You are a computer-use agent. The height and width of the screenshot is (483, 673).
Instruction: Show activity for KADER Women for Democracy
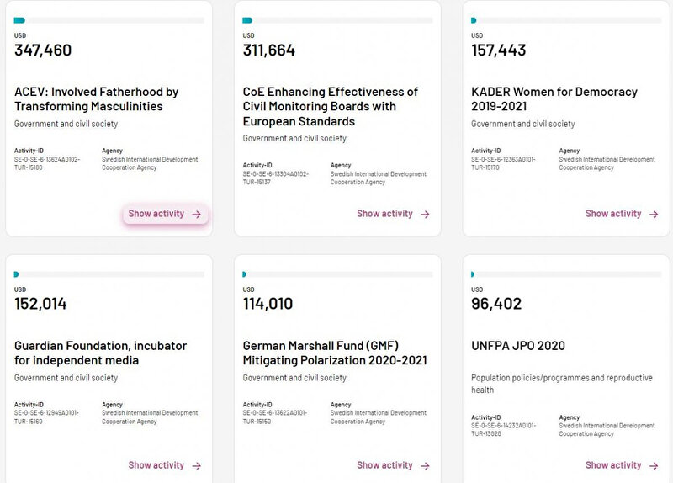point(613,214)
